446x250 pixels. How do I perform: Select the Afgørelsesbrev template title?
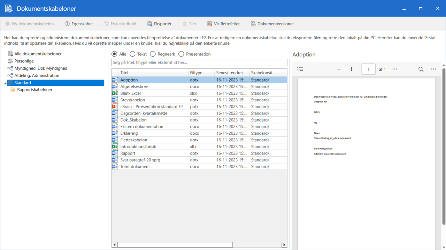pyautogui.click(x=134, y=86)
